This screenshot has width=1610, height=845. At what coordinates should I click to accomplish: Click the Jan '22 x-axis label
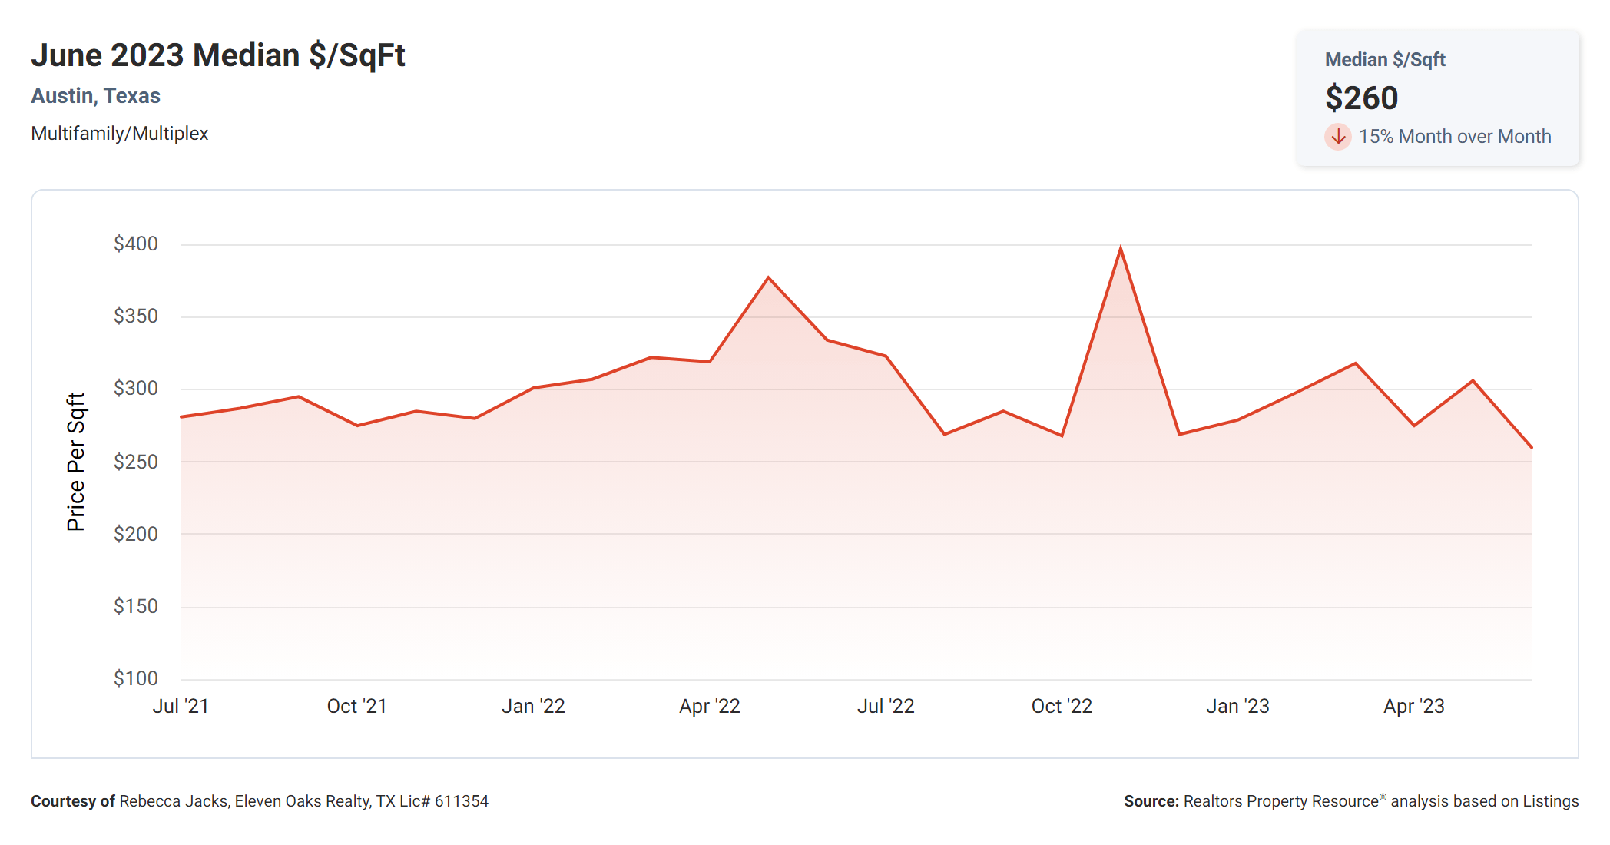[x=533, y=706]
